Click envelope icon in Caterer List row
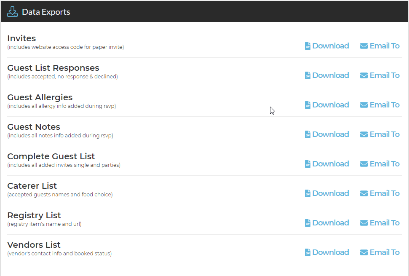The height and width of the screenshot is (276, 409). coord(364,193)
